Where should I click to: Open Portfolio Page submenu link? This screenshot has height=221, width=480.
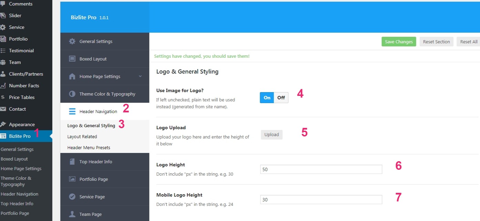coord(15,213)
